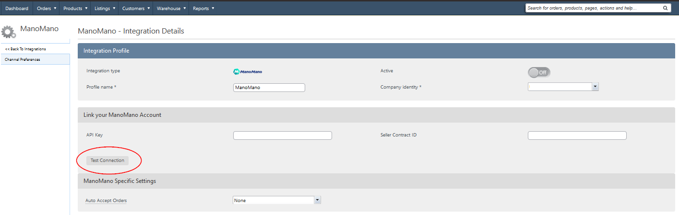
Task: Open the Orders menu
Action: click(47, 8)
